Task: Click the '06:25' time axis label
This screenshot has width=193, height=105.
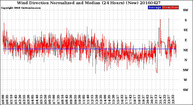Action: point(50,99)
